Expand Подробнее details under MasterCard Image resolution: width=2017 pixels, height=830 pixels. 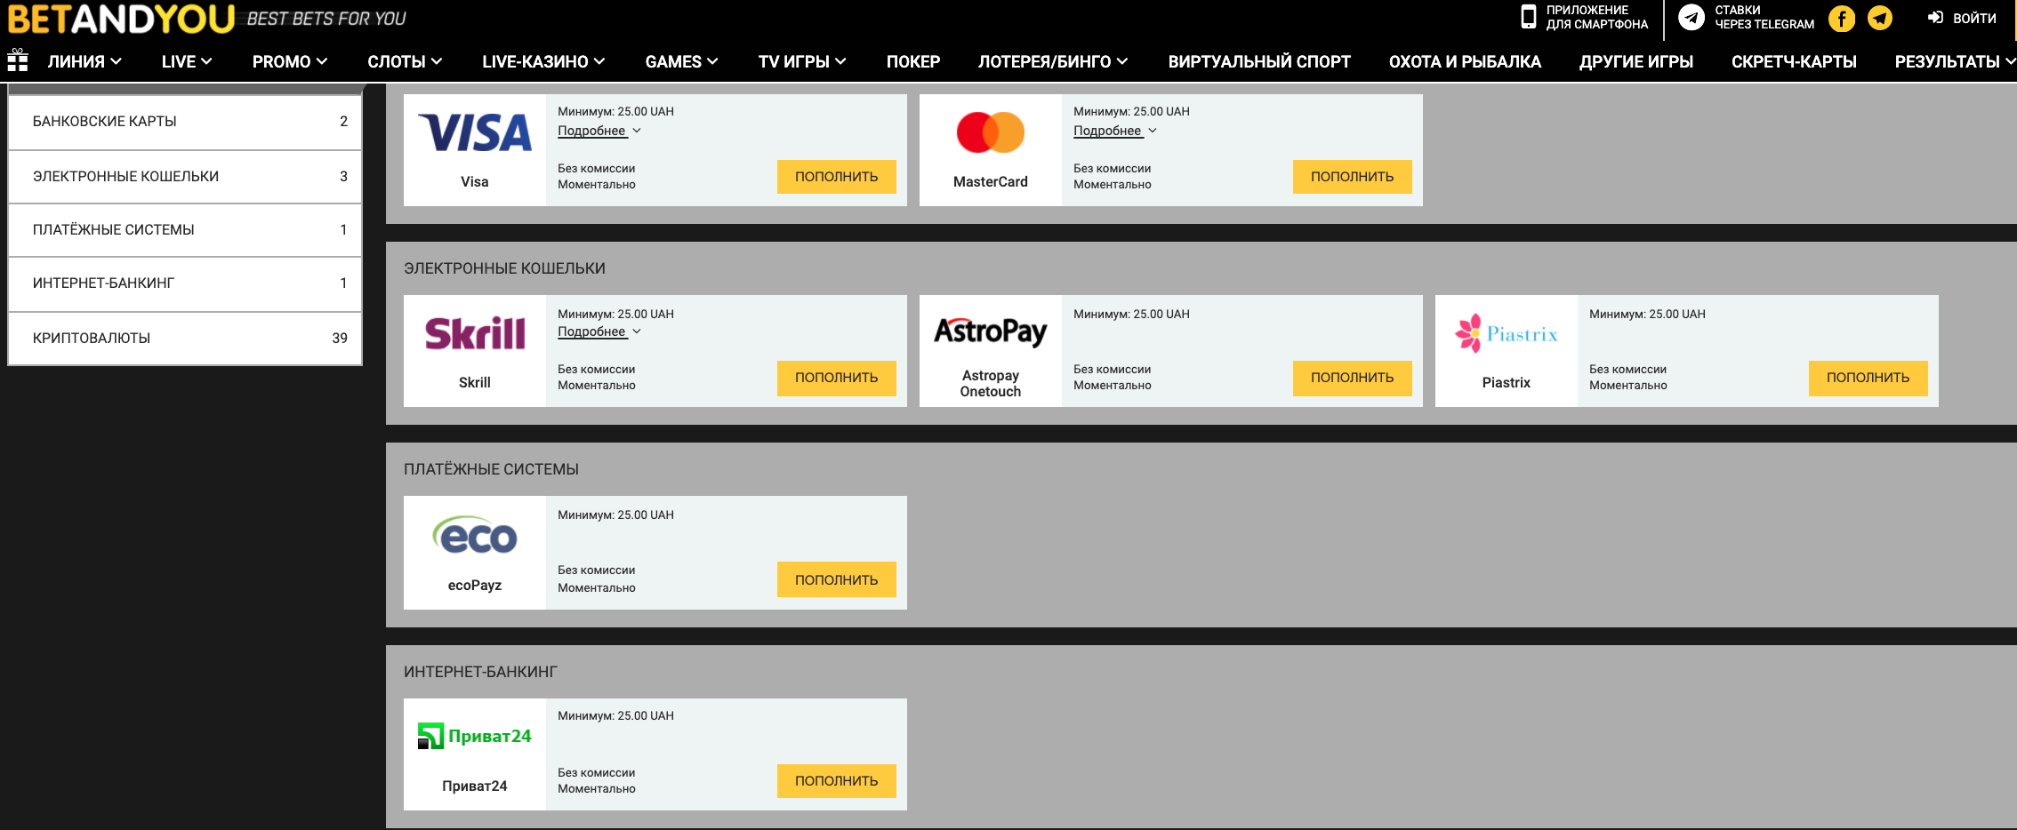(1115, 131)
